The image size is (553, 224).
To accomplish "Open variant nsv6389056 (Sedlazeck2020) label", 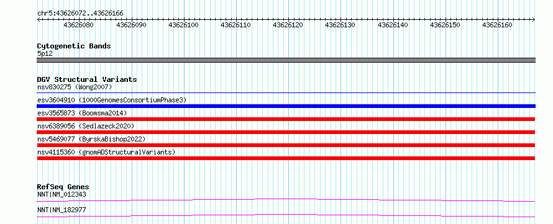I will tap(86, 126).
